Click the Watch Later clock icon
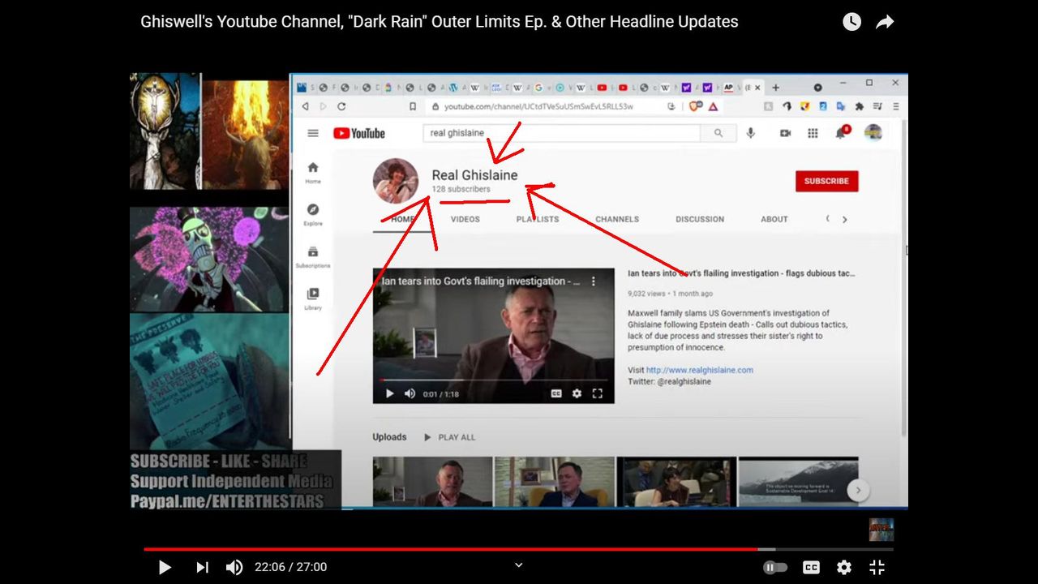This screenshot has height=584, width=1038. [851, 22]
